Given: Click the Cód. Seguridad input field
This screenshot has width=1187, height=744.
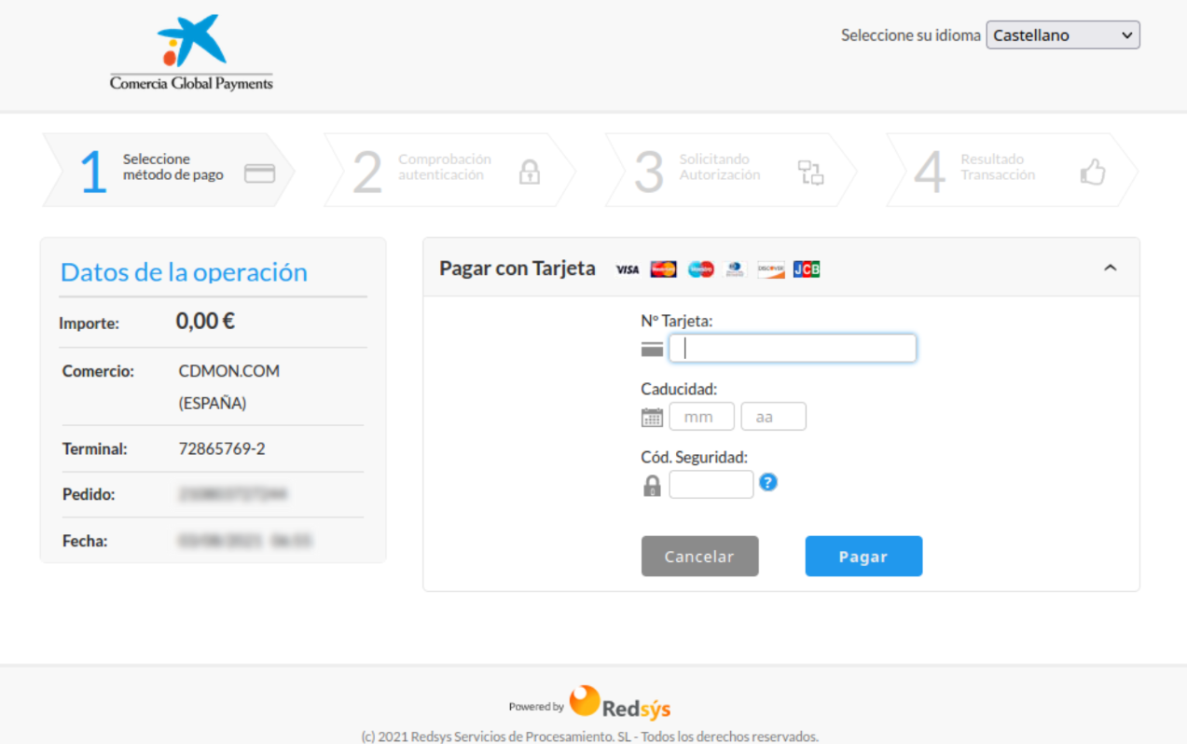Looking at the screenshot, I should 711,485.
